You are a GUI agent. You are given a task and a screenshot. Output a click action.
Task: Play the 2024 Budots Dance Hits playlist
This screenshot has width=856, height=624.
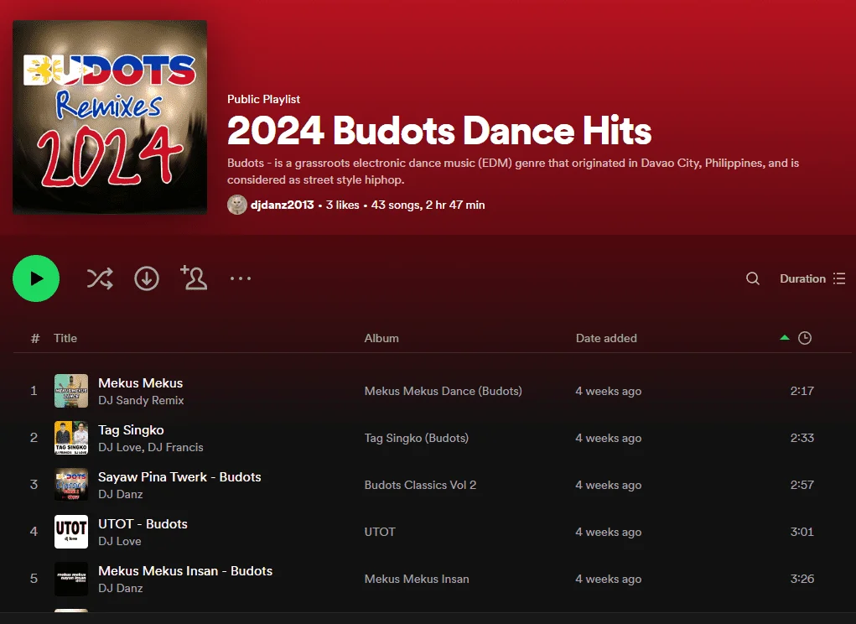coord(36,278)
